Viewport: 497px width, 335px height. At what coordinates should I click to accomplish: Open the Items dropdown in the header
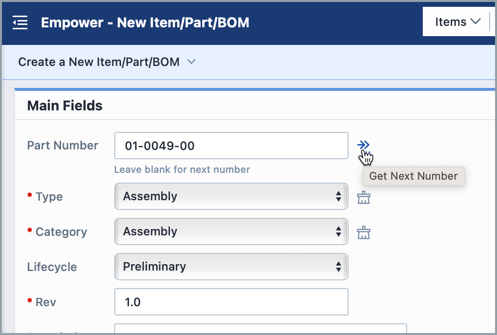[457, 21]
